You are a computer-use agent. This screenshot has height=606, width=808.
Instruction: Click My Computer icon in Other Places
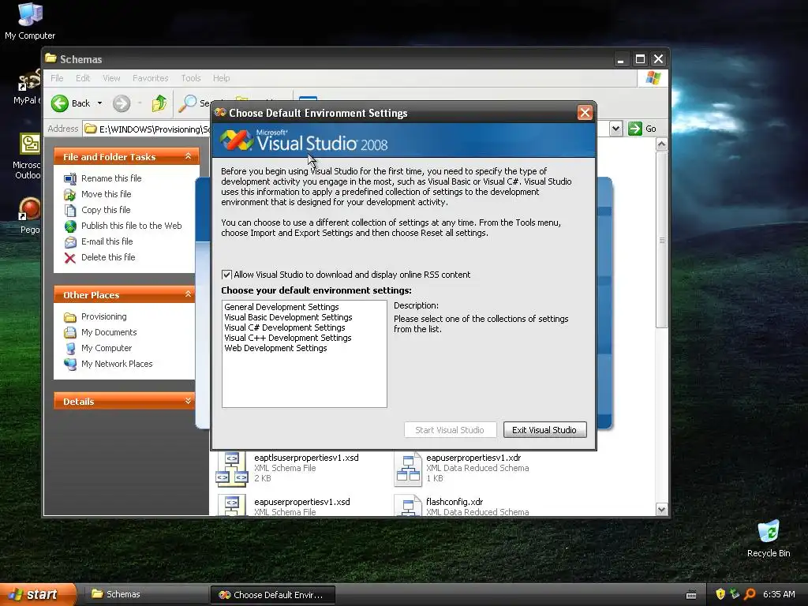[x=70, y=348]
